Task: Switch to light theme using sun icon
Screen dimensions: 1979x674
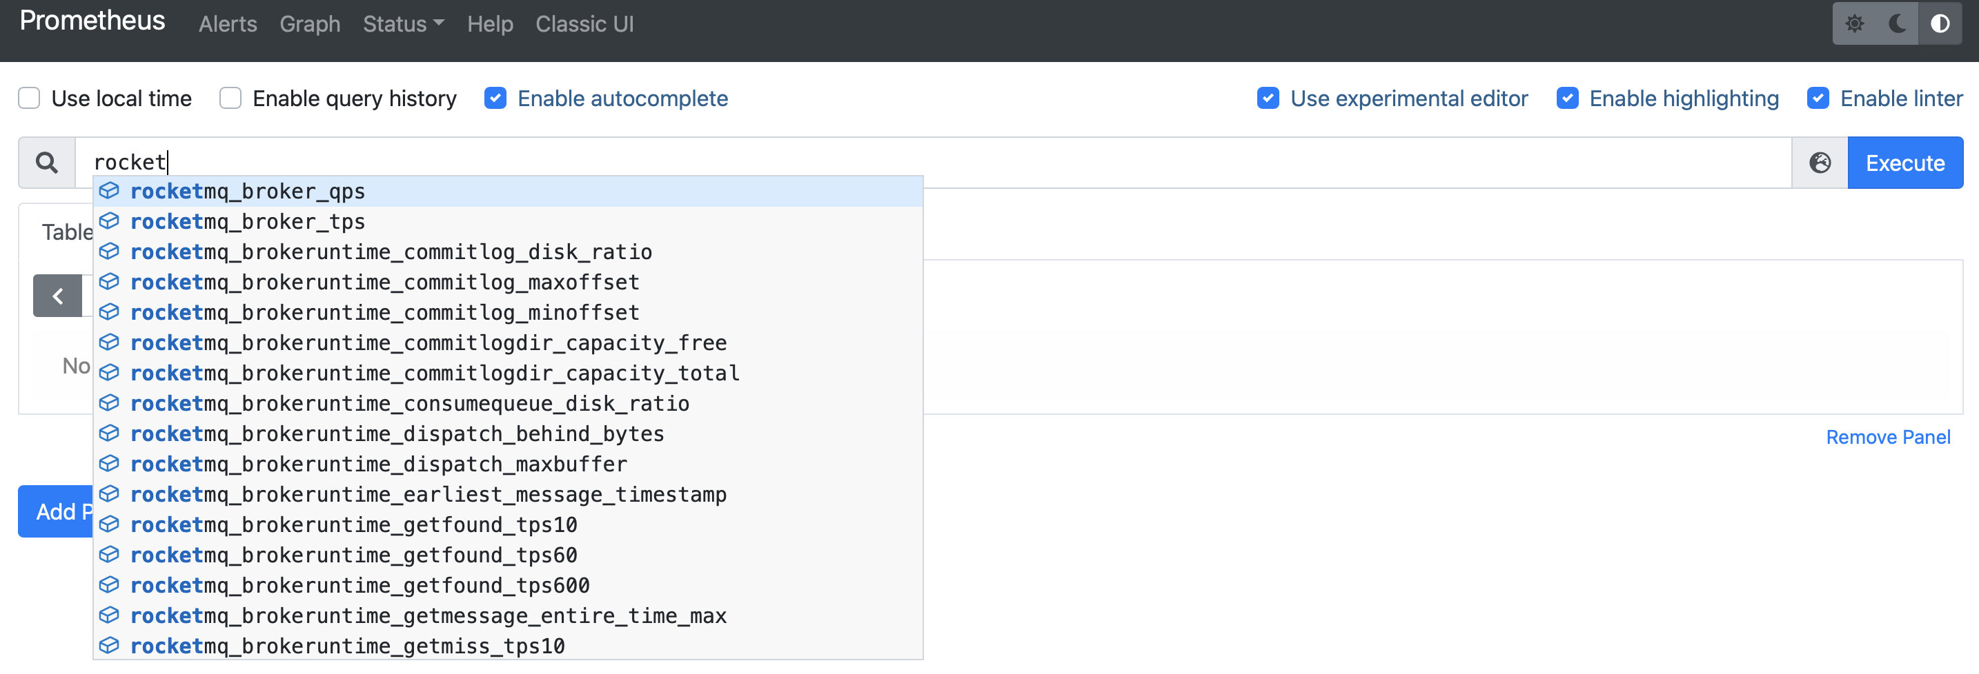Action: [x=1856, y=23]
